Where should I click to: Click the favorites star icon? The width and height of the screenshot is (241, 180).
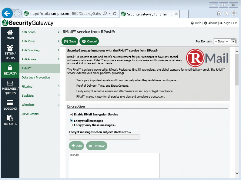pos(226,13)
